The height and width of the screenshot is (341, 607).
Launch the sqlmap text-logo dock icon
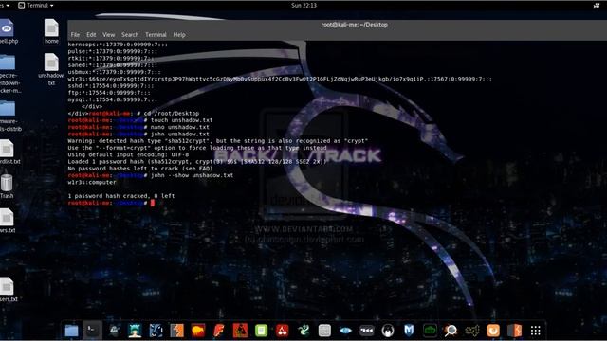coord(472,331)
